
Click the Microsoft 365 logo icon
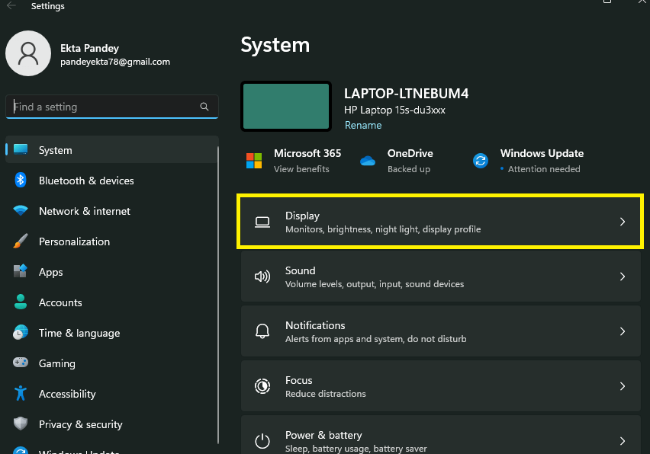pos(254,161)
